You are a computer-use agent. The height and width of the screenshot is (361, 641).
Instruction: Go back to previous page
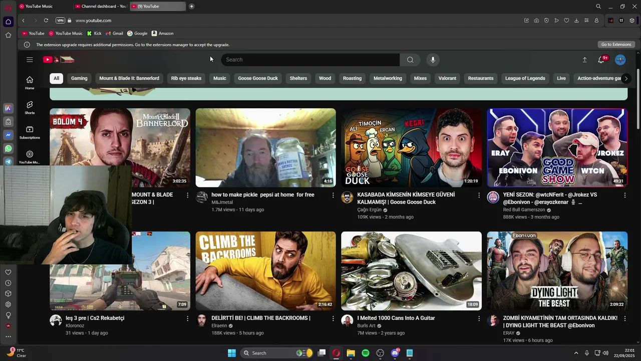[23, 21]
